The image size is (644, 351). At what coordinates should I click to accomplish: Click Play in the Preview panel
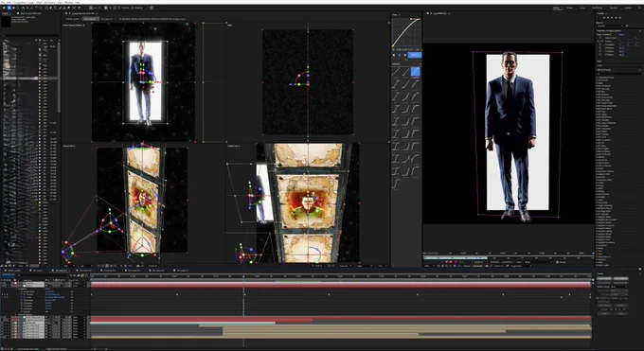612,18
